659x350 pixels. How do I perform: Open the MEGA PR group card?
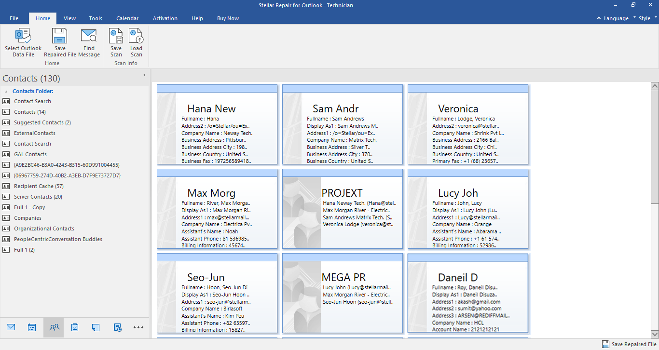tap(343, 293)
